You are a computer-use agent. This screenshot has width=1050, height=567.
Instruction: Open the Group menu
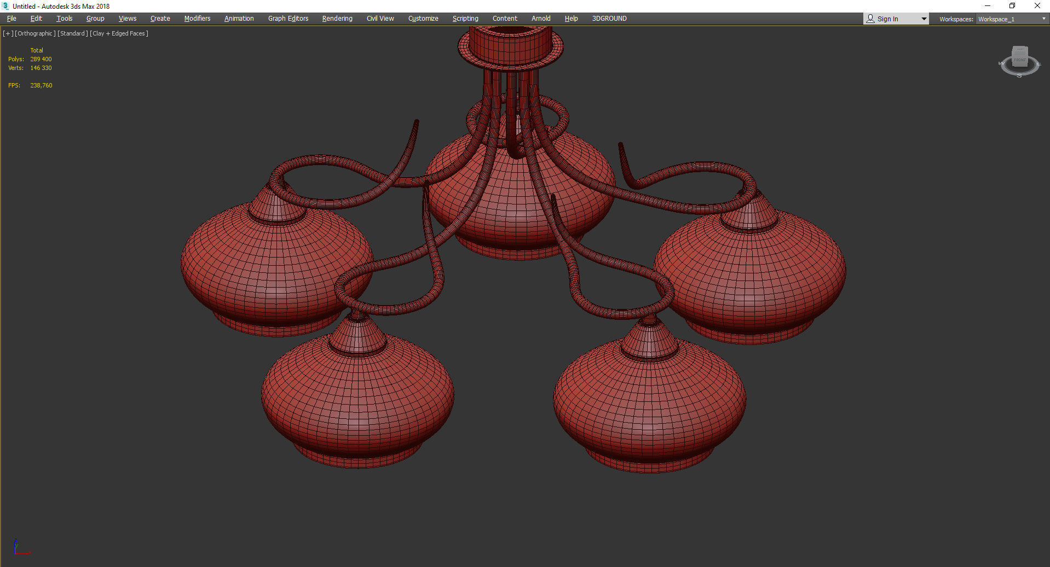pyautogui.click(x=95, y=19)
